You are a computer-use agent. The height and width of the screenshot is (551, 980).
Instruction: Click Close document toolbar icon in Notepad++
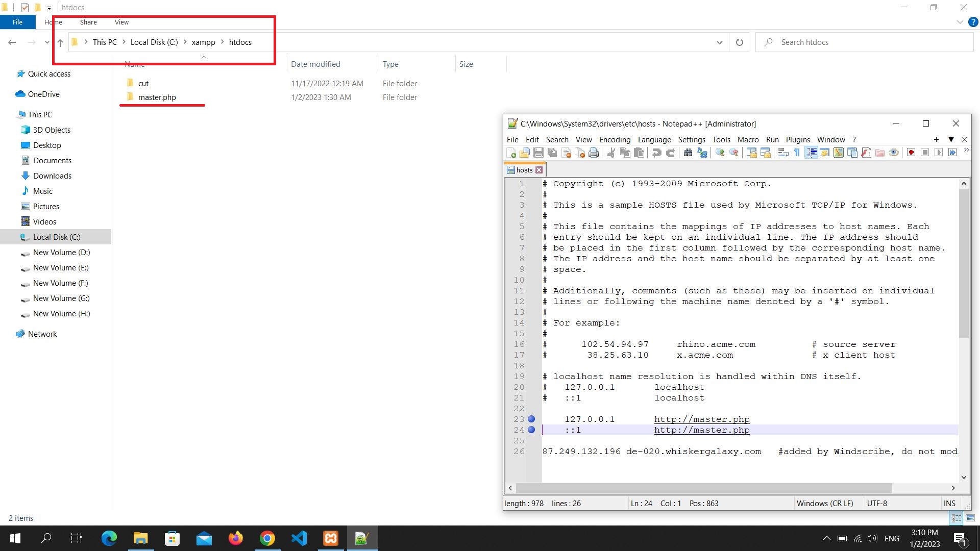[x=566, y=153]
